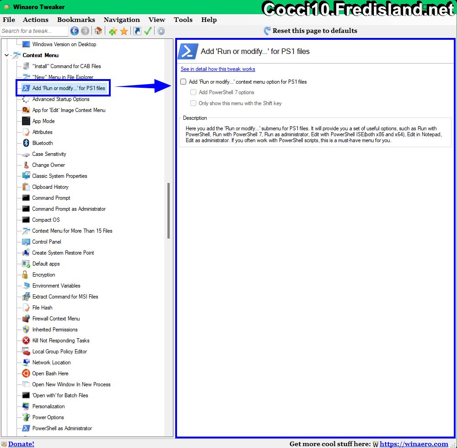The height and width of the screenshot is (448, 457).
Task: Click the Forward navigation arrow icon
Action: pos(85,31)
